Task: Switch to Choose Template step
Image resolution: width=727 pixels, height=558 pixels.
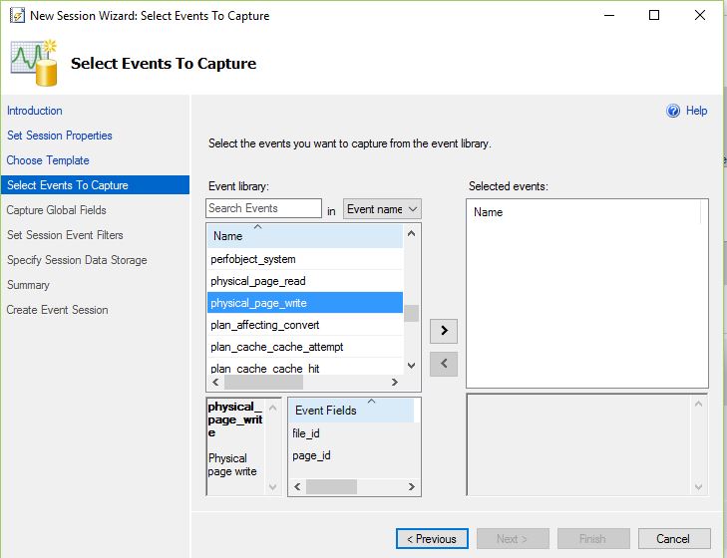Action: pyautogui.click(x=48, y=160)
